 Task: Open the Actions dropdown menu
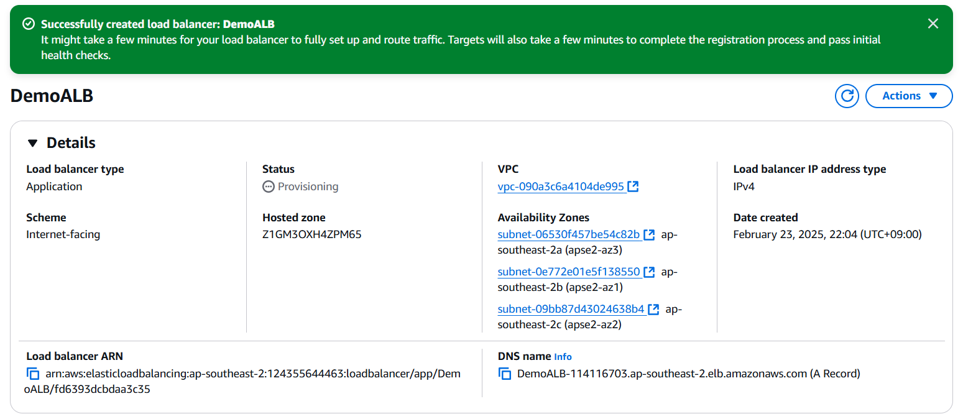tap(909, 96)
